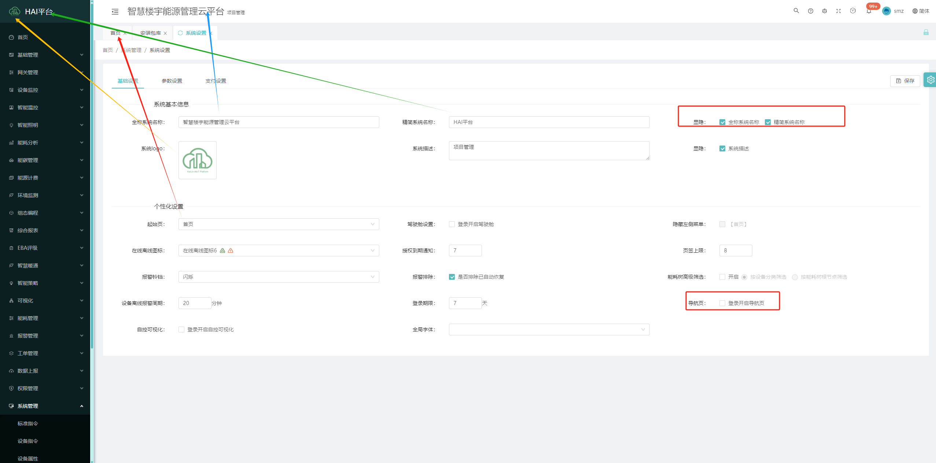Click the 保存 save button
Image resolution: width=936 pixels, height=463 pixels.
905,81
